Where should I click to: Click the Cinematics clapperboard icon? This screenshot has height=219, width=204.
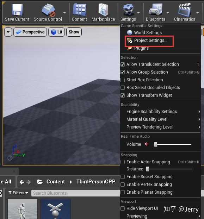185,10
